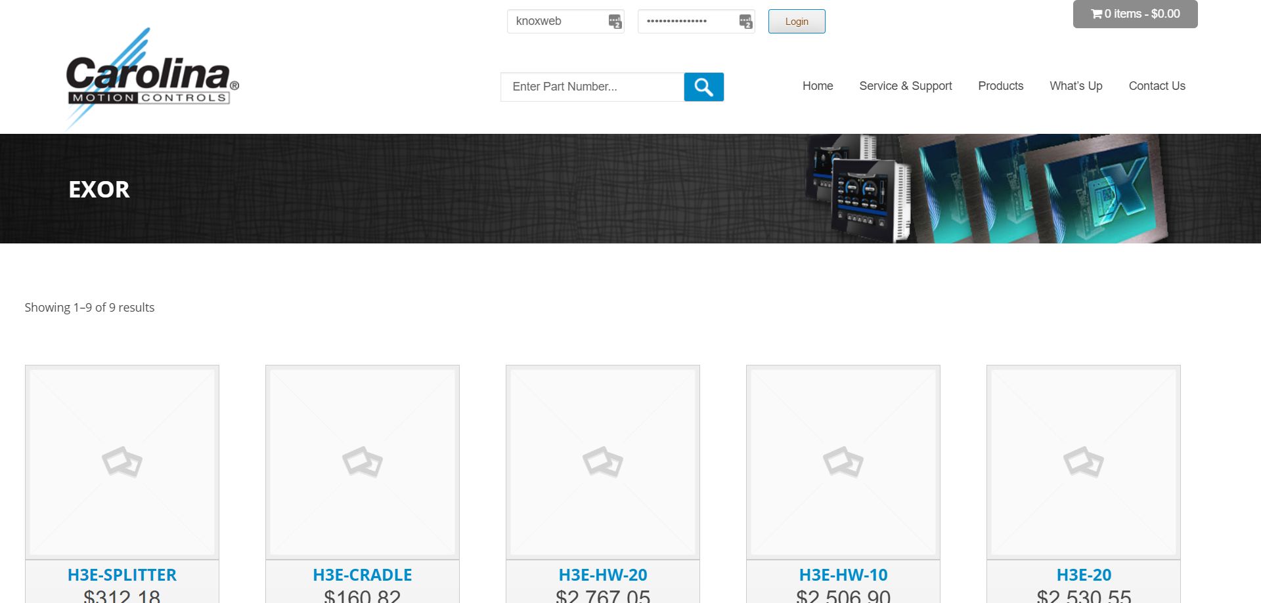
Task: Click the blue magnifier search button
Action: click(x=703, y=87)
